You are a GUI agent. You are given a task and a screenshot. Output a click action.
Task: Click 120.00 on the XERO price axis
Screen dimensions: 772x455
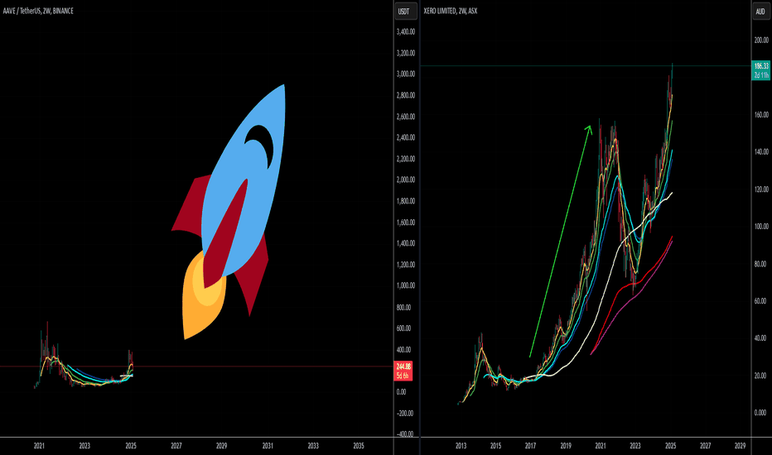(x=761, y=189)
